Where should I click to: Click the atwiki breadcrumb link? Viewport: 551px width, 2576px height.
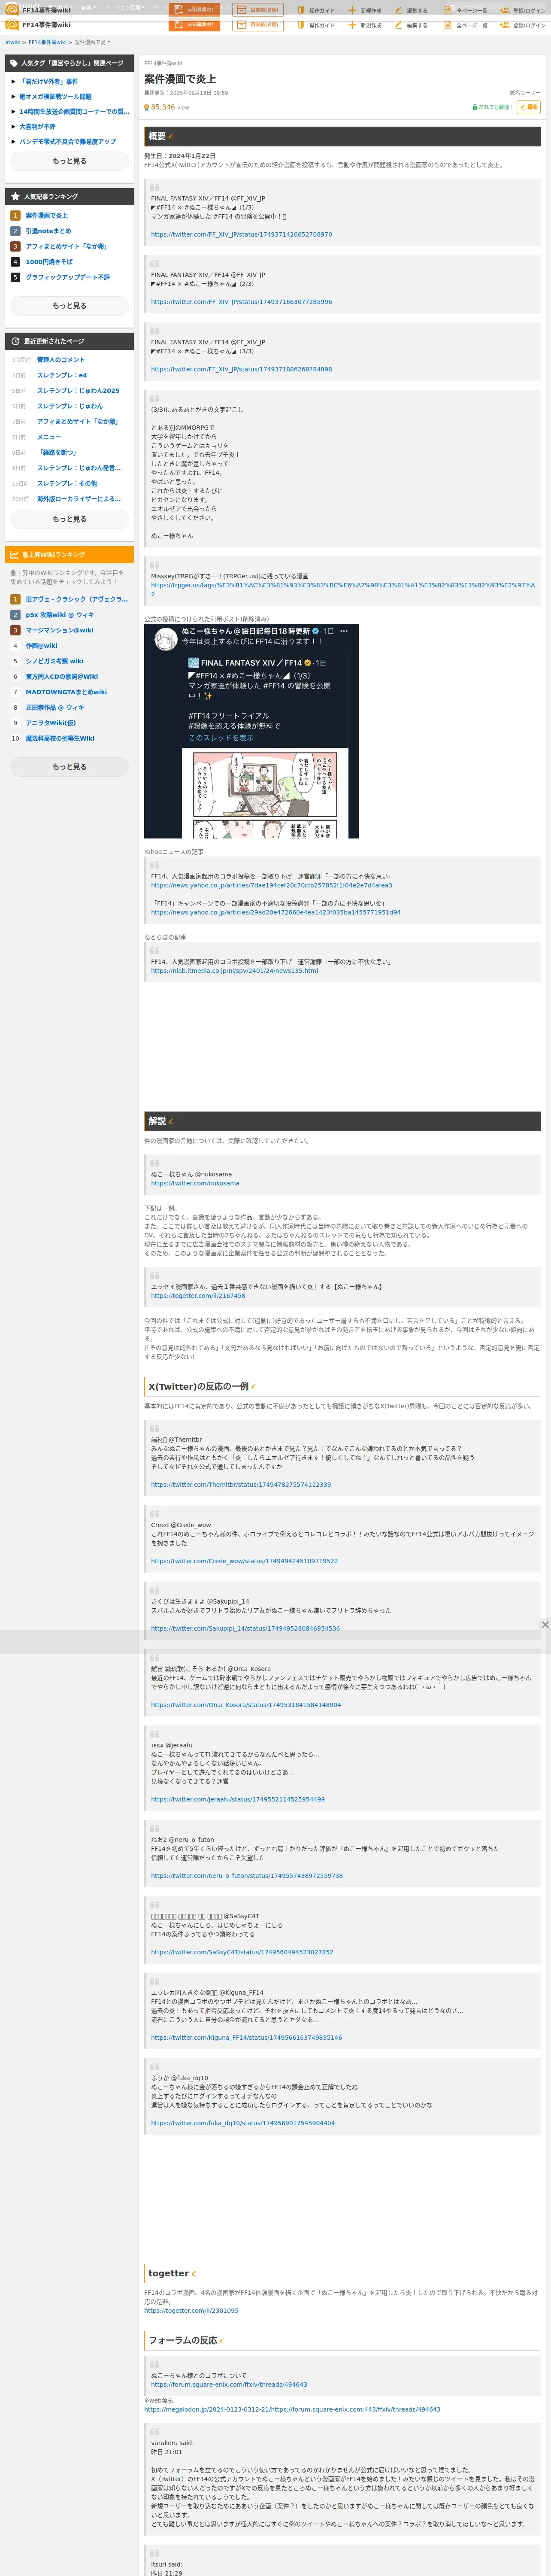coord(12,42)
